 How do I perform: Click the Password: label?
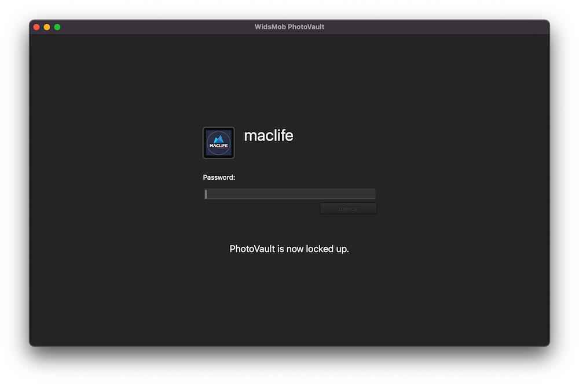[219, 177]
